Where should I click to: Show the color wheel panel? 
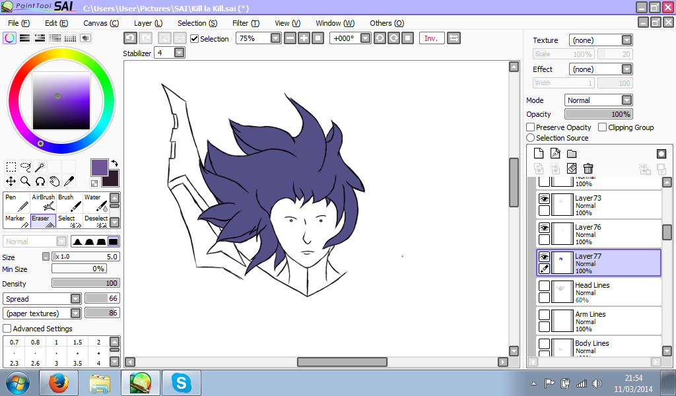pos(9,38)
